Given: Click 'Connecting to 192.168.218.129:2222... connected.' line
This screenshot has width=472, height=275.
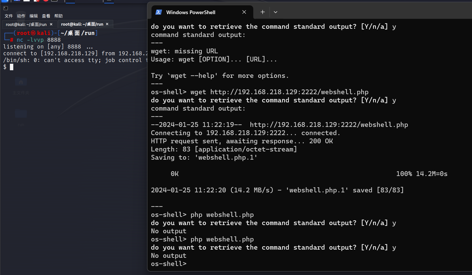Looking at the screenshot, I should (x=246, y=133).
